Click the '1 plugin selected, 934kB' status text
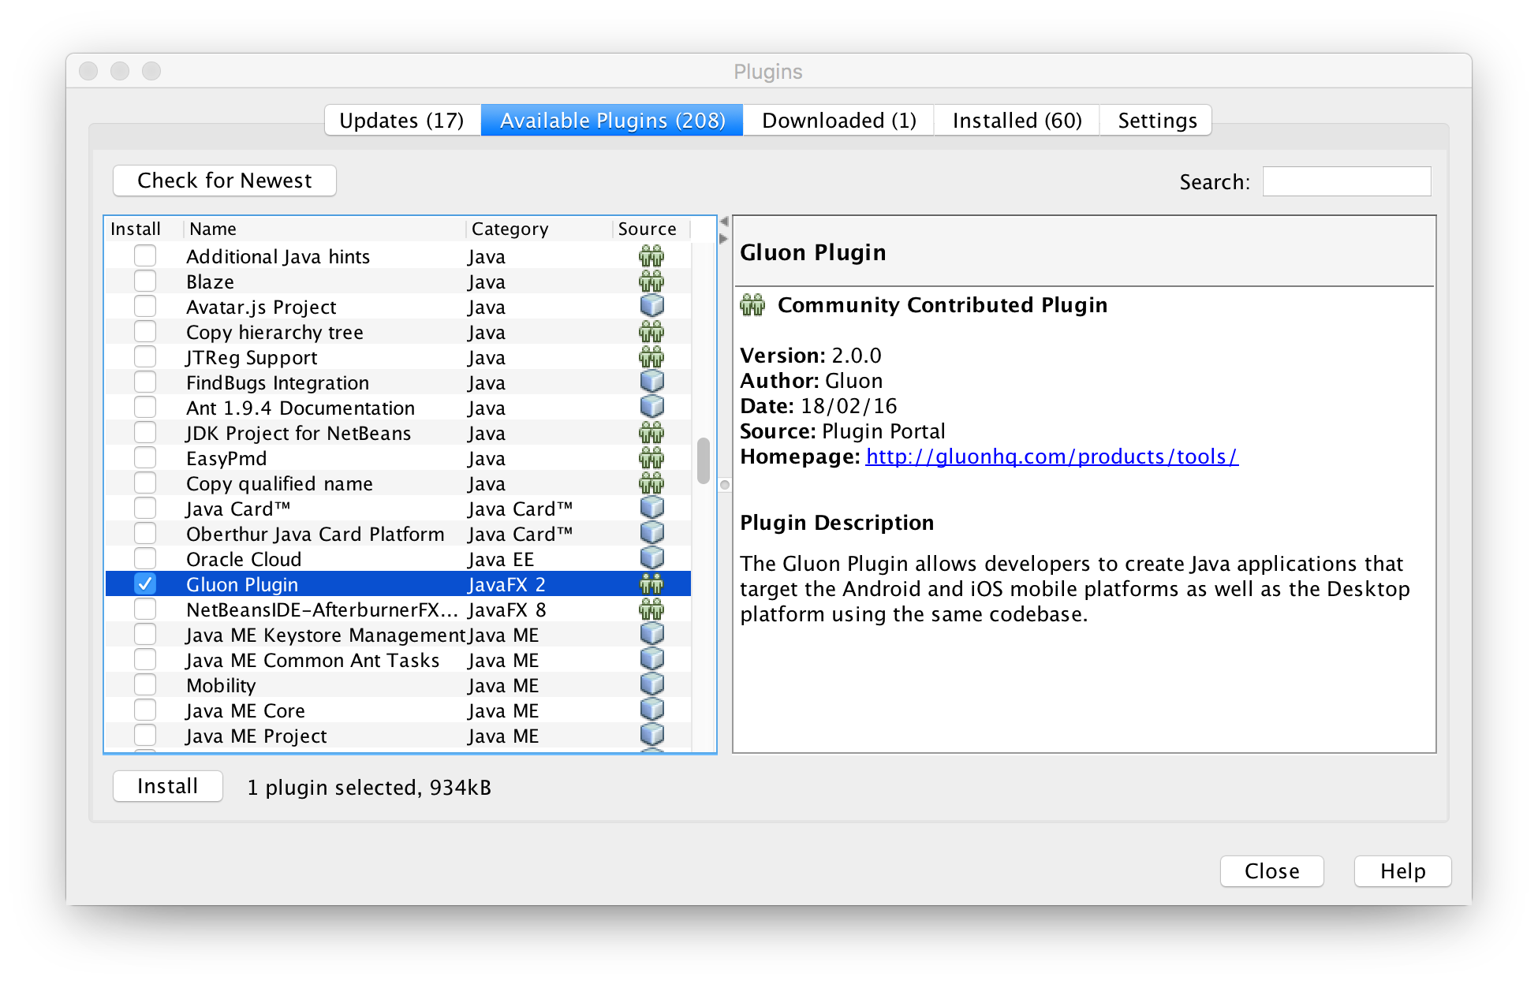The height and width of the screenshot is (984, 1538). coord(369,788)
